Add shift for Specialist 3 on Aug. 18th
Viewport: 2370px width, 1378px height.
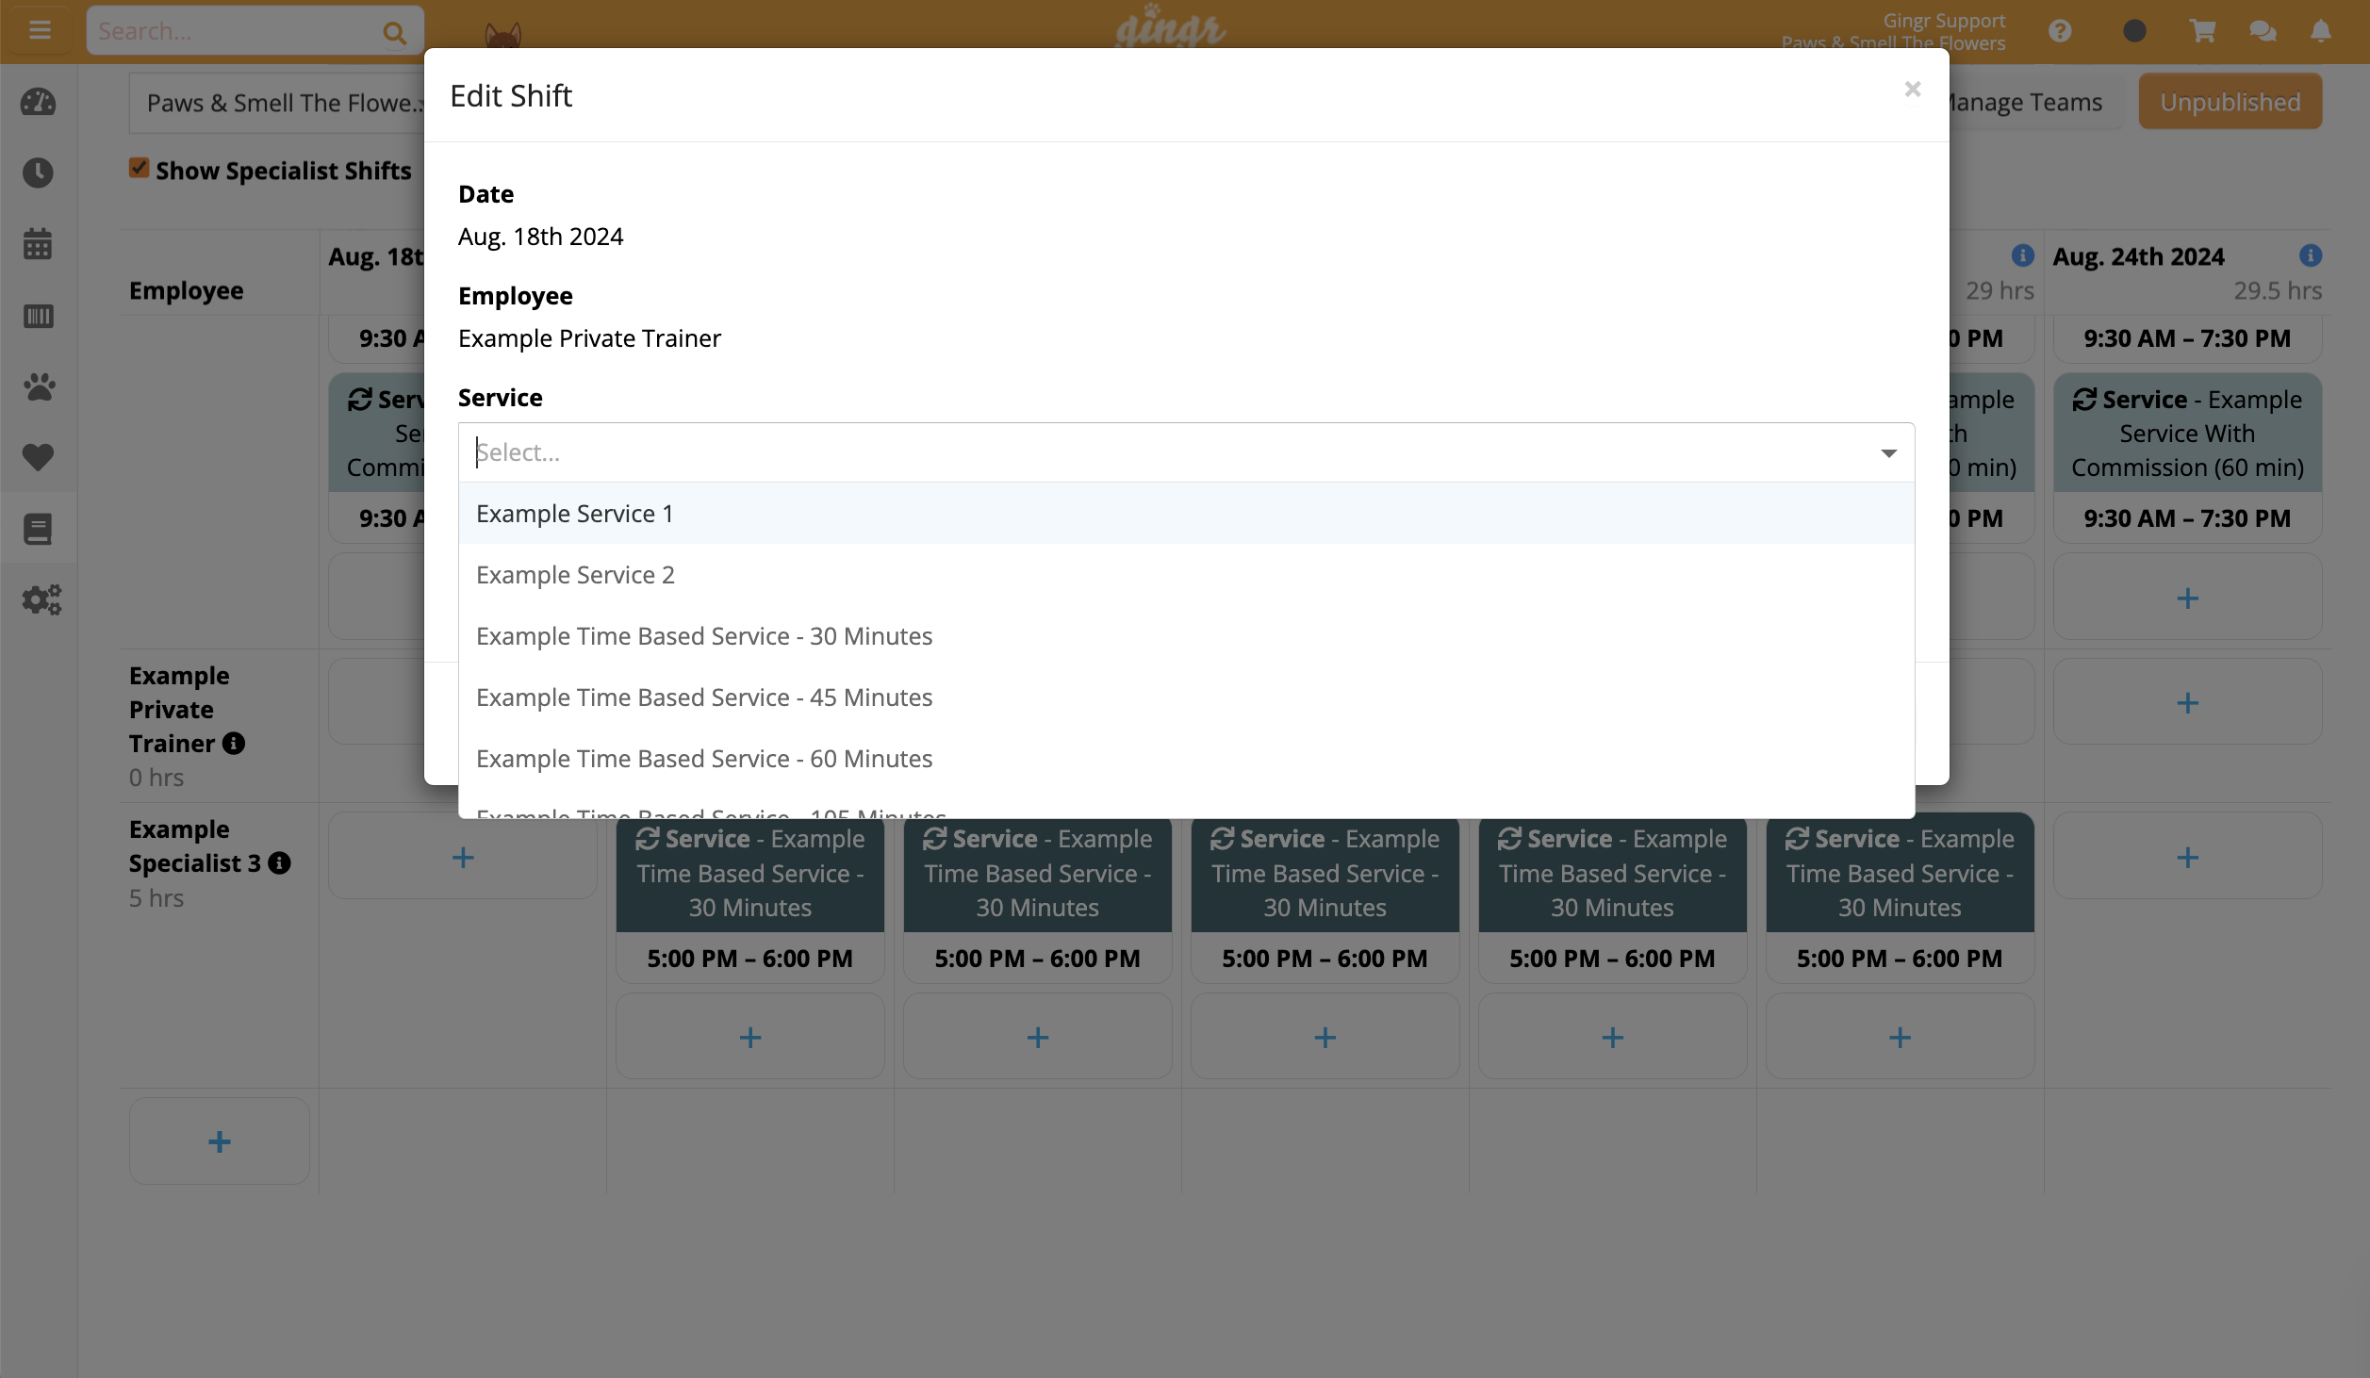pos(463,857)
